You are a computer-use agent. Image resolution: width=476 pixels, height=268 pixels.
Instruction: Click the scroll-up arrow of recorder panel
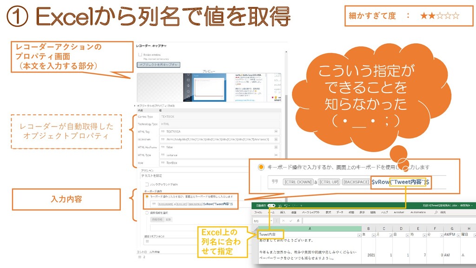[x=286, y=52]
